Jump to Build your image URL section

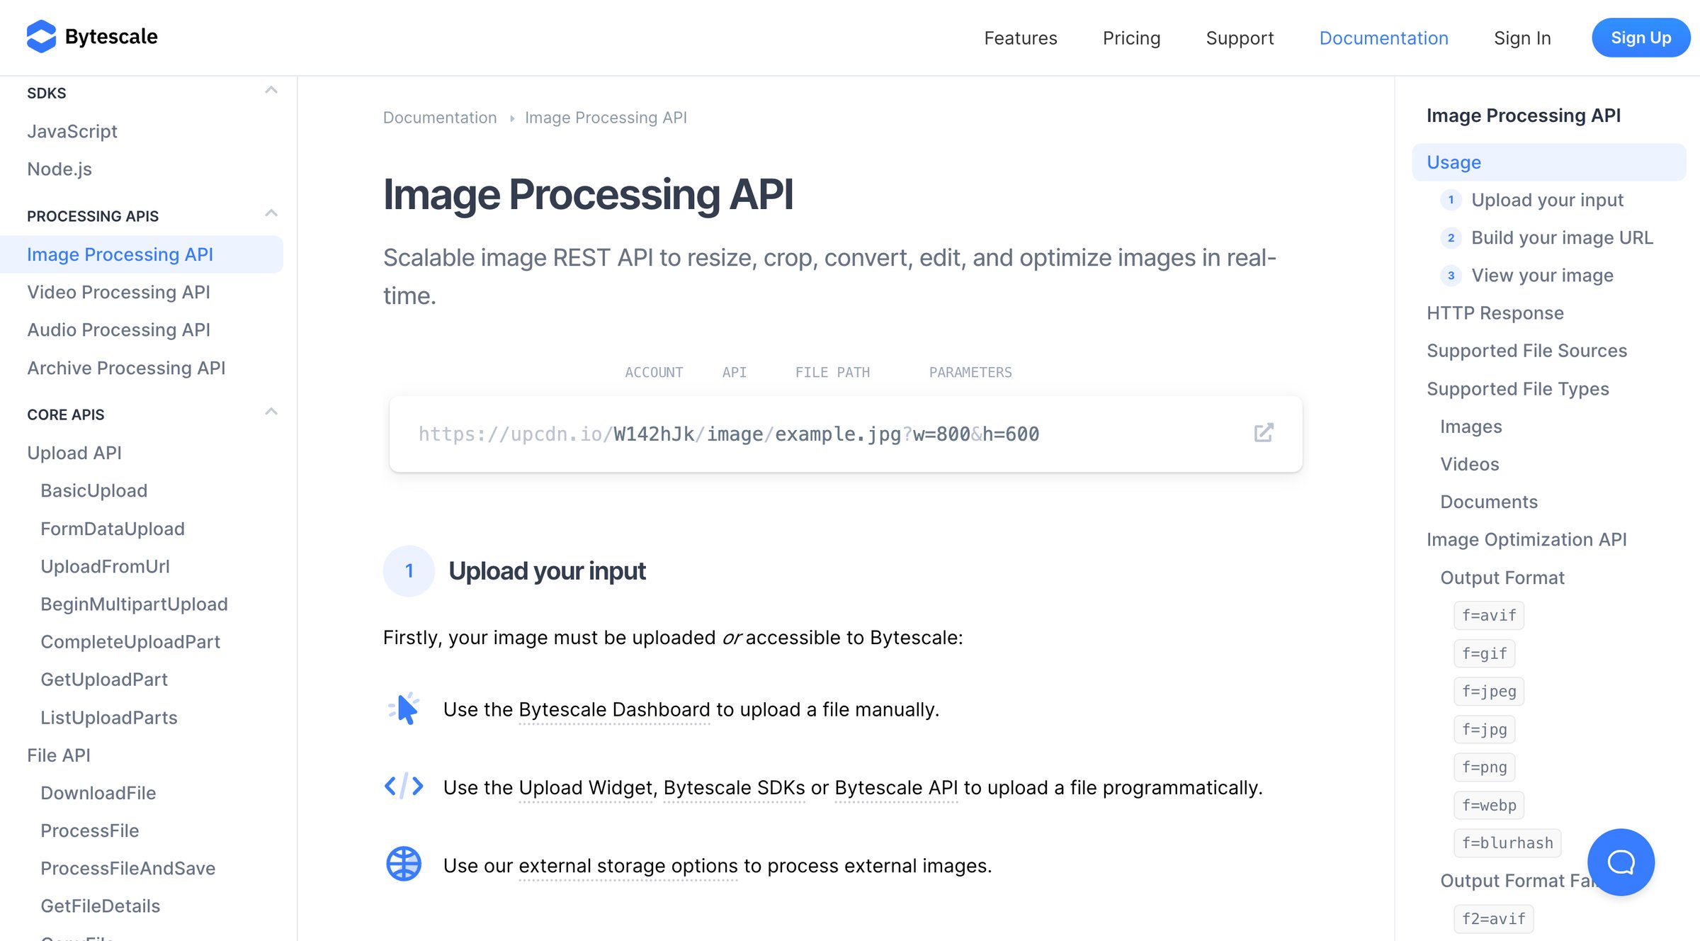tap(1562, 237)
